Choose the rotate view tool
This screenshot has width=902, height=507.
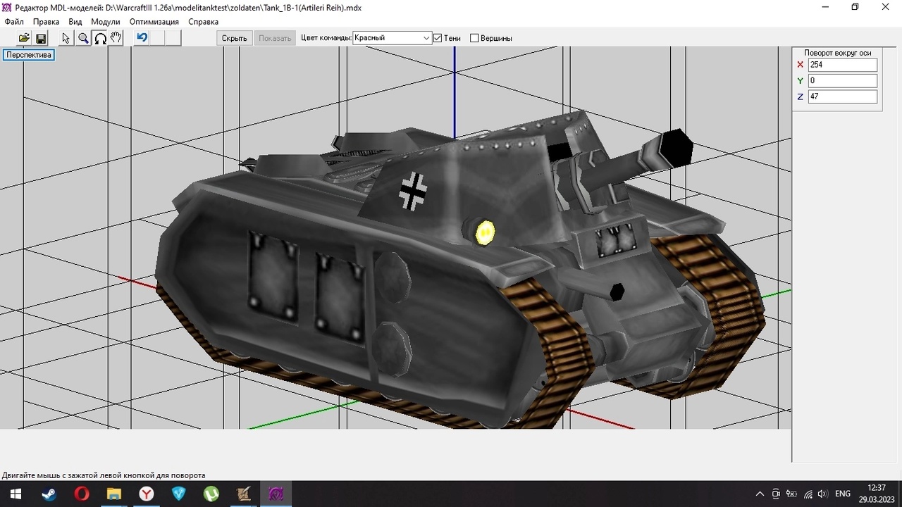tap(100, 38)
